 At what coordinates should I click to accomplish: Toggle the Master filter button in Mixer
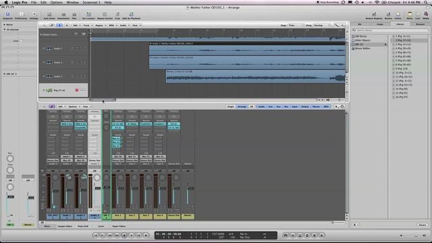click(316, 107)
